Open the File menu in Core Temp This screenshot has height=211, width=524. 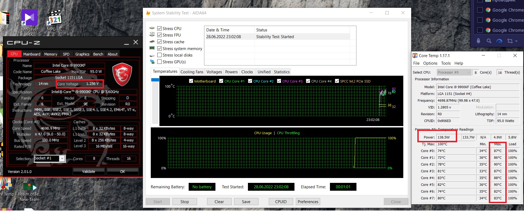416,63
